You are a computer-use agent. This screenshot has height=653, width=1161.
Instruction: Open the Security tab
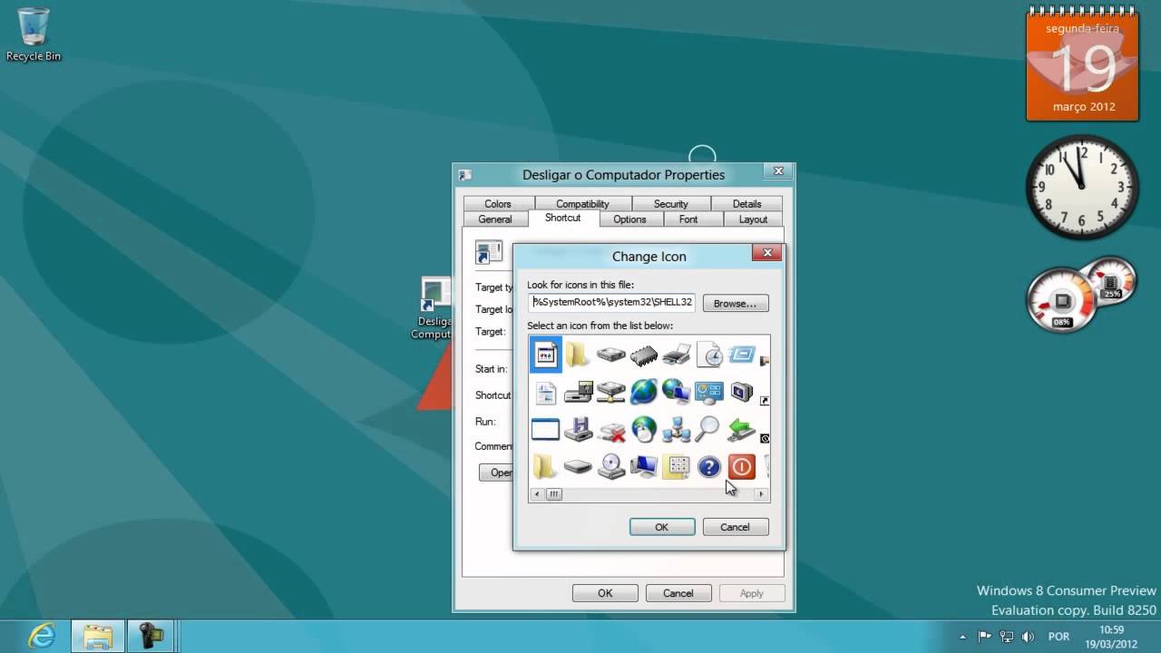[x=670, y=204]
